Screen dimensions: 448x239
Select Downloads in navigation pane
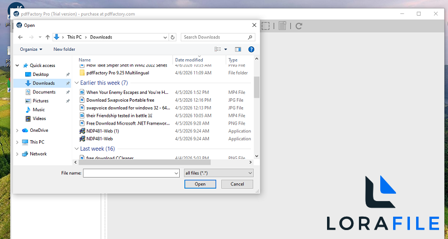(44, 83)
